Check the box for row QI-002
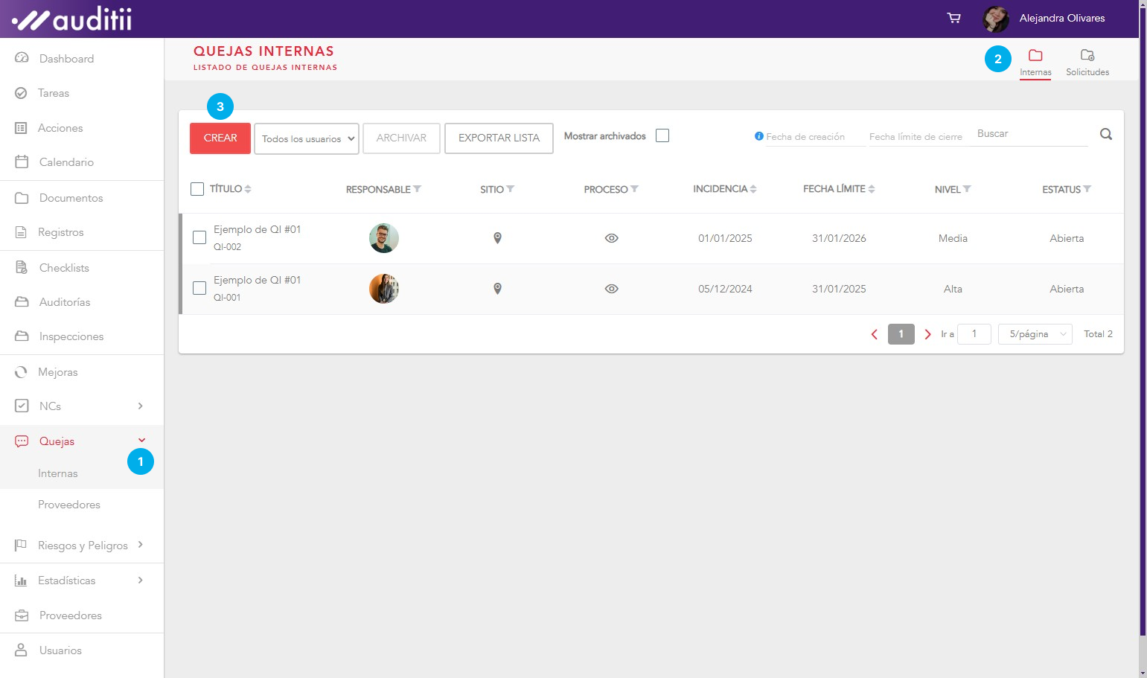This screenshot has width=1147, height=678. click(199, 237)
